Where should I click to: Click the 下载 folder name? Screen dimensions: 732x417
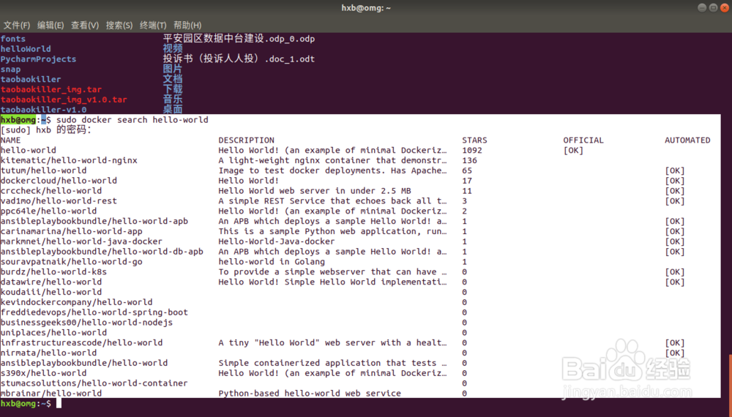(173, 89)
